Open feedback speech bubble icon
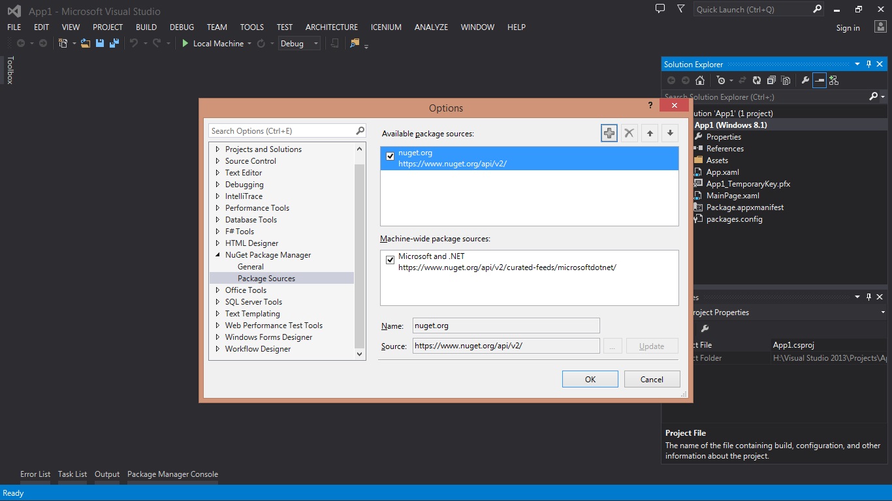The image size is (892, 501). (x=660, y=8)
